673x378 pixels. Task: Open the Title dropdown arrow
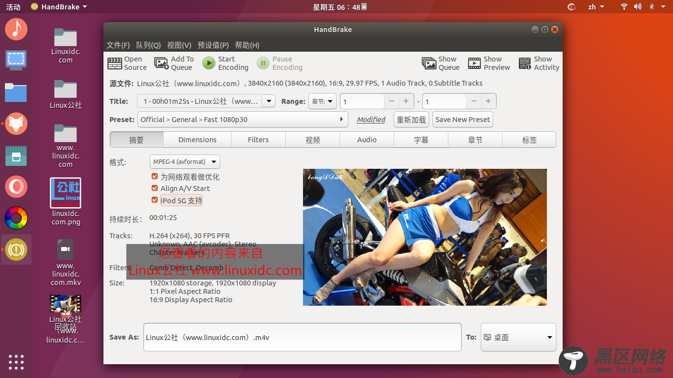coord(269,101)
